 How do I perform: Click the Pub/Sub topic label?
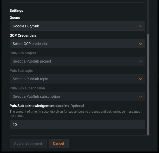[21, 71]
